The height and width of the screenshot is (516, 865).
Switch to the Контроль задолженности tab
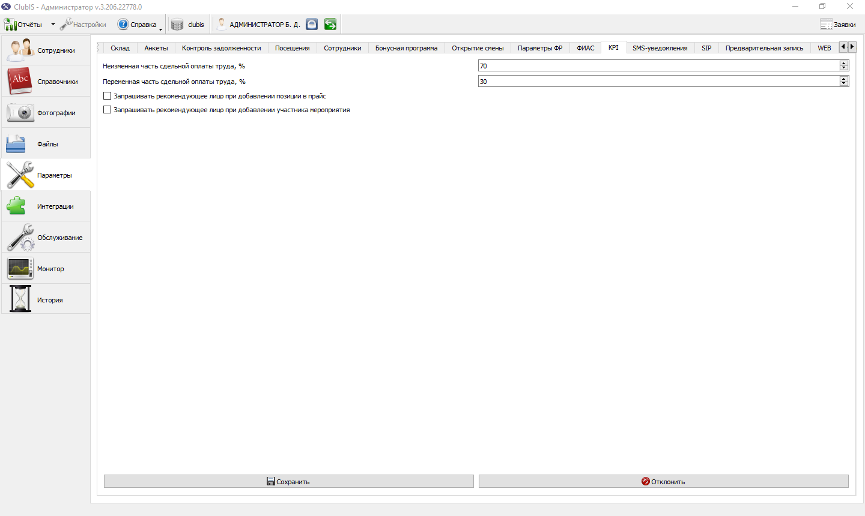pyautogui.click(x=222, y=48)
